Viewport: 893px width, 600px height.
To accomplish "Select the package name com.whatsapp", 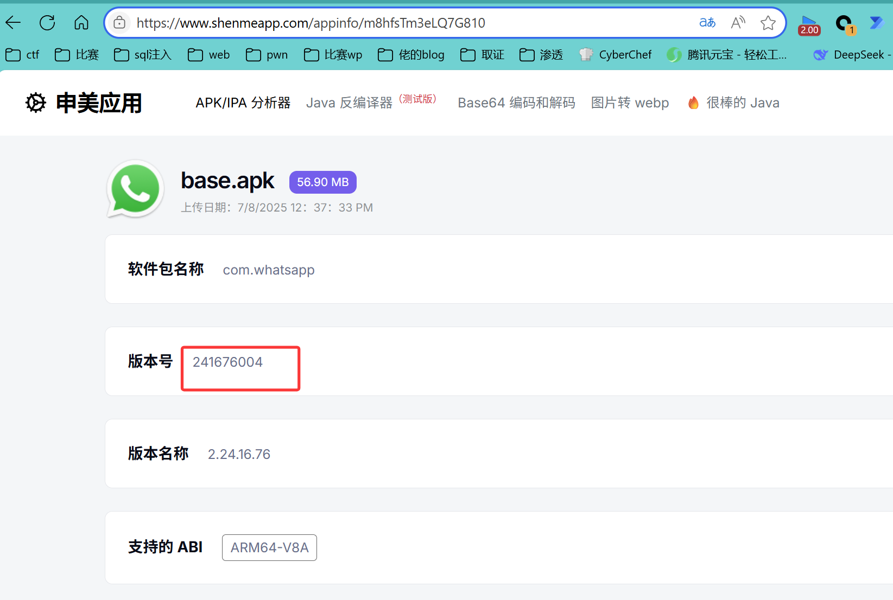I will point(269,270).
